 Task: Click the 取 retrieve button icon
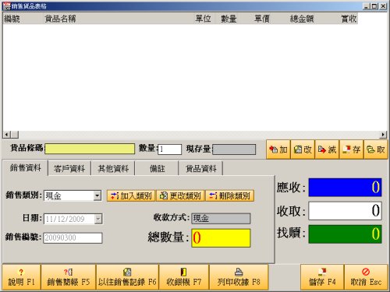376,150
